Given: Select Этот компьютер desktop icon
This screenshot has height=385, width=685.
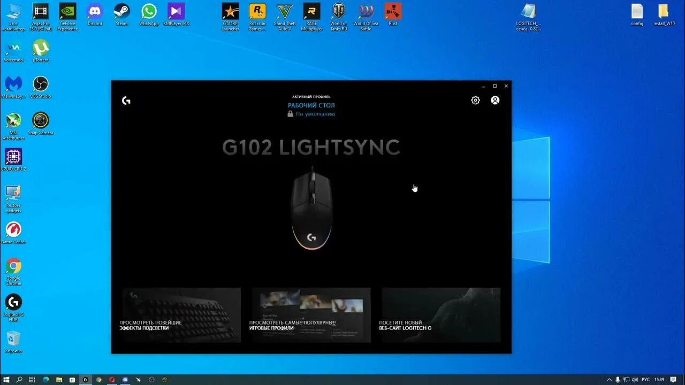Looking at the screenshot, I should click(x=13, y=17).
